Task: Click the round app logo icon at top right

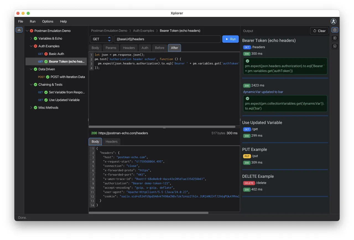Action: (x=334, y=21)
